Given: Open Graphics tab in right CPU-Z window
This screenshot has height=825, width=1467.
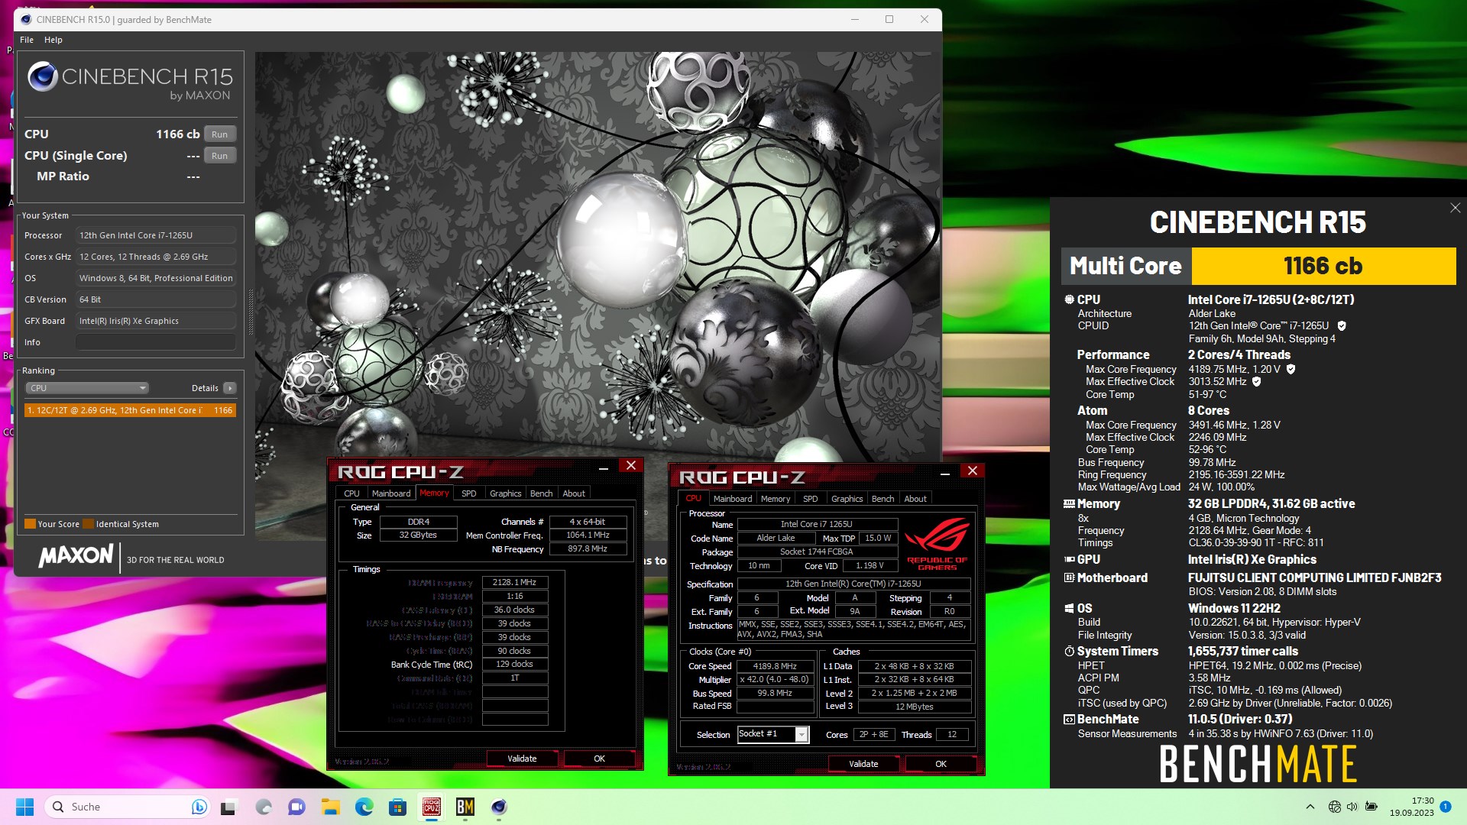Looking at the screenshot, I should click(x=847, y=499).
